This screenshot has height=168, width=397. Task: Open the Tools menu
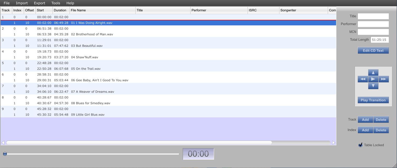[56, 3]
